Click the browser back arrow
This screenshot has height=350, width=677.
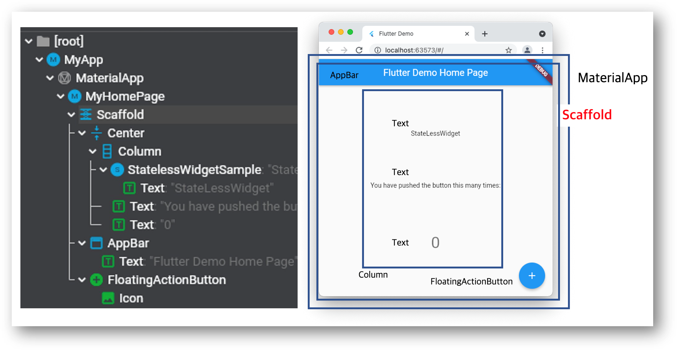[x=329, y=50]
